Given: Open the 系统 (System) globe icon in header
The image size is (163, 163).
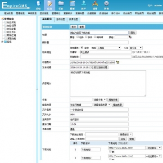Looking at the screenshot, I should 38,4.
